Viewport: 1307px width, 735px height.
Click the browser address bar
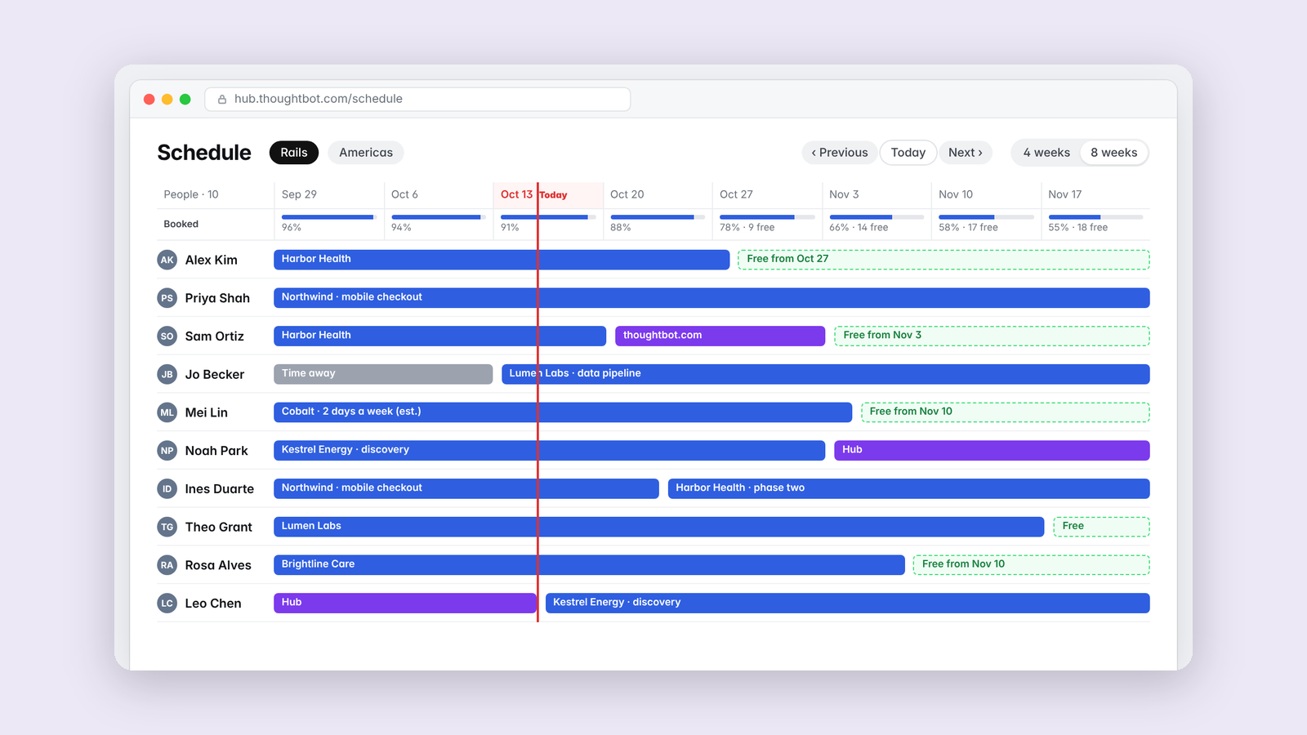[417, 99]
